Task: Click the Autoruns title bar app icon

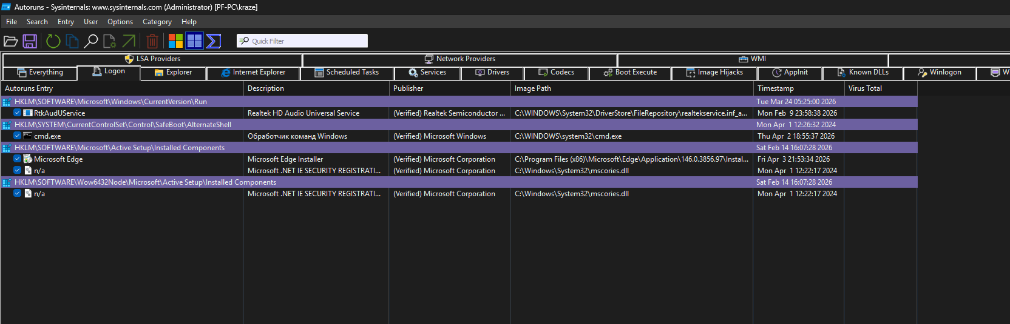Action: point(6,7)
